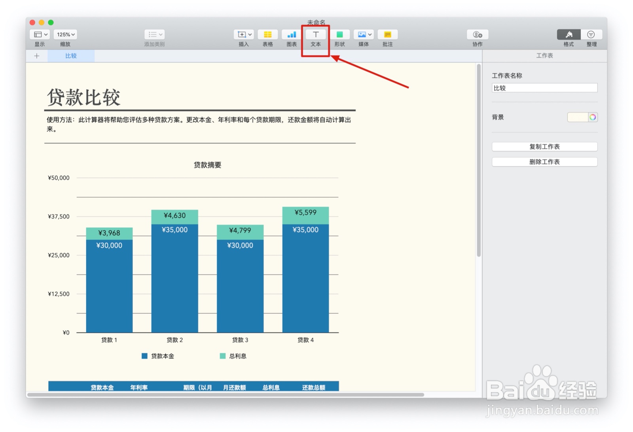633x432 pixels.
Task: Click the 删除工作表 button
Action: click(544, 161)
